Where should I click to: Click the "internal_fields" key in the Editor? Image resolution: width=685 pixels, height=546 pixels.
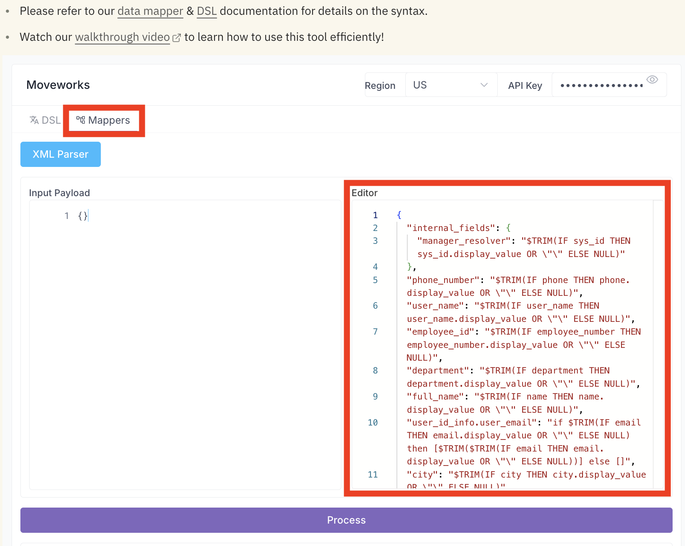pos(451,228)
